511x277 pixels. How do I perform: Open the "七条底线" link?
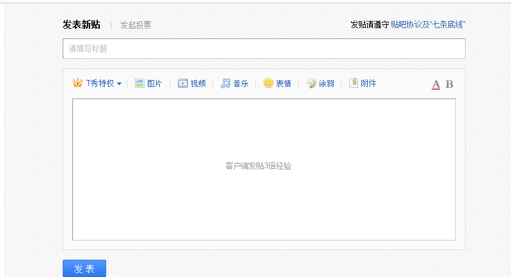tap(449, 25)
